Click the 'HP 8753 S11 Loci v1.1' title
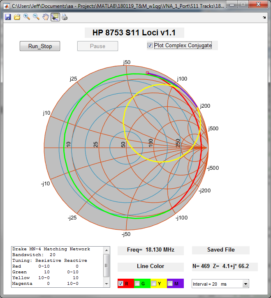This screenshot has width=271, height=298. 134,33
